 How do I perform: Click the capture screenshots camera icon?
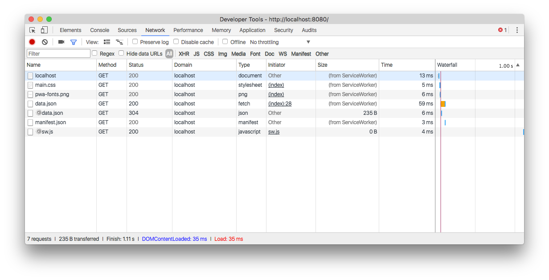coord(61,42)
